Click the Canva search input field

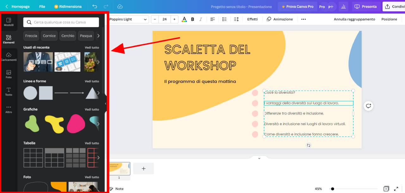(61, 22)
